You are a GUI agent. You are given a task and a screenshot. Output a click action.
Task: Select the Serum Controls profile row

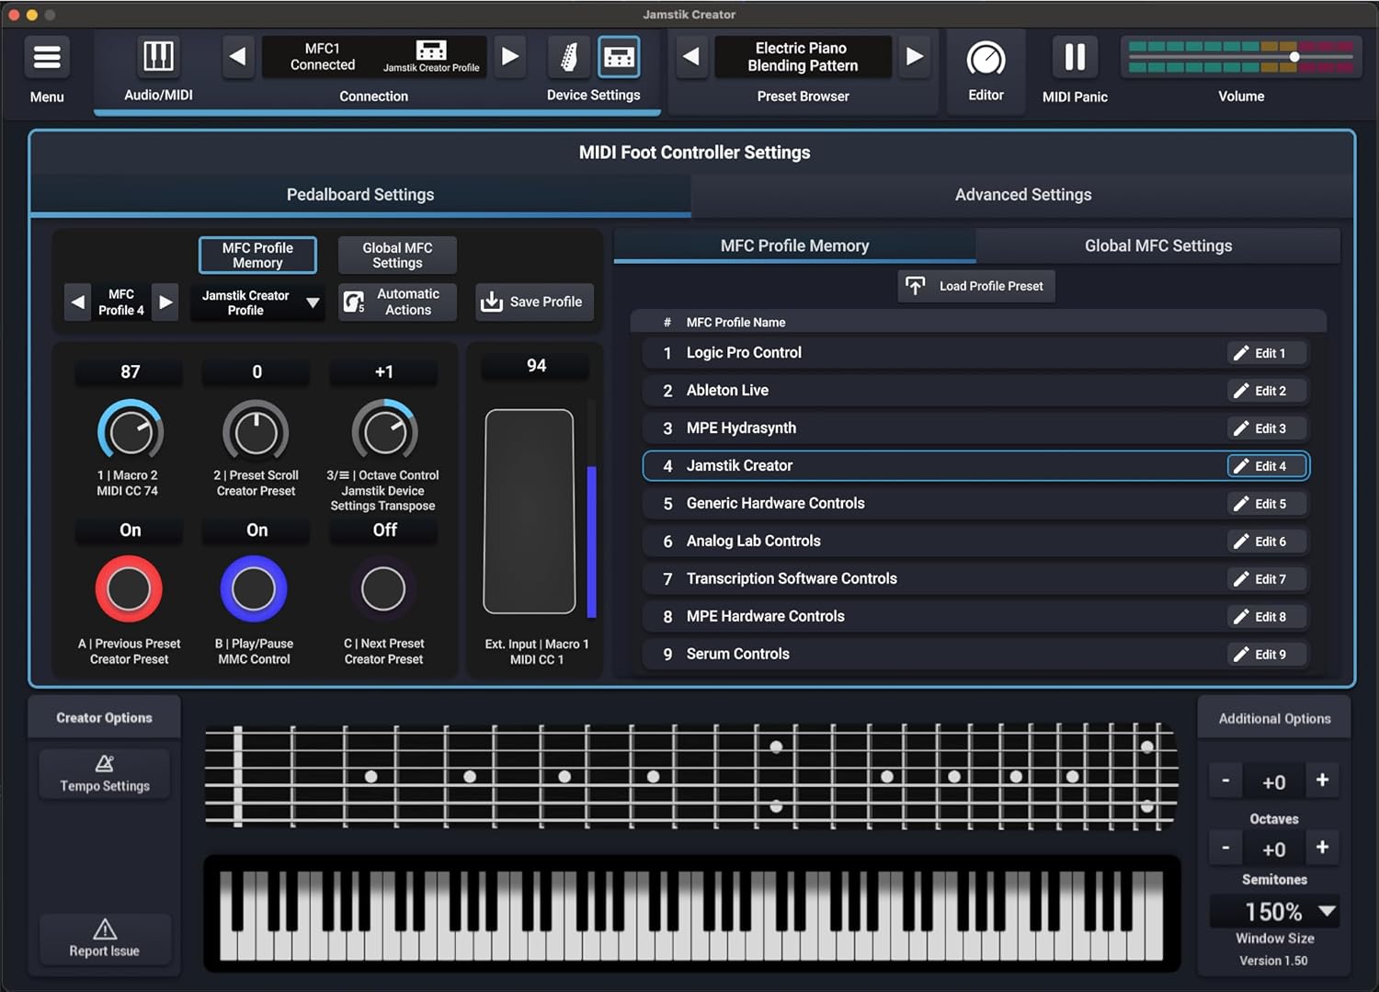pos(919,654)
